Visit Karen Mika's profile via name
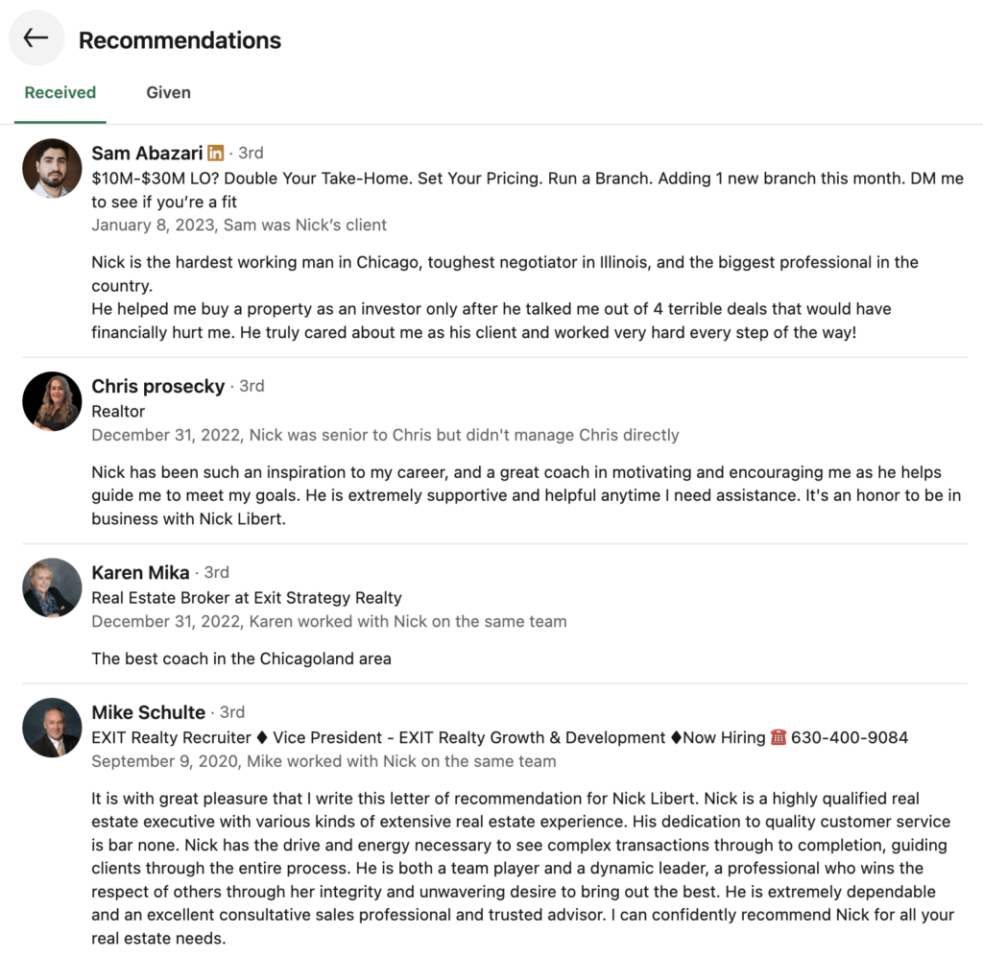983x957 pixels. tap(140, 573)
